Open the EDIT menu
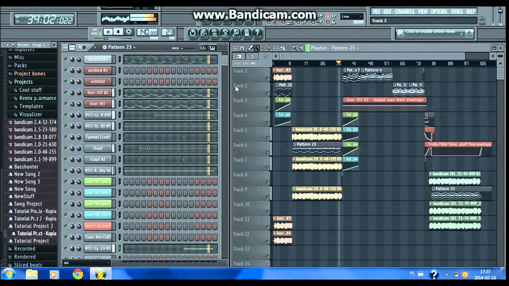Image resolution: width=509 pixels, height=286 pixels. tap(388, 12)
